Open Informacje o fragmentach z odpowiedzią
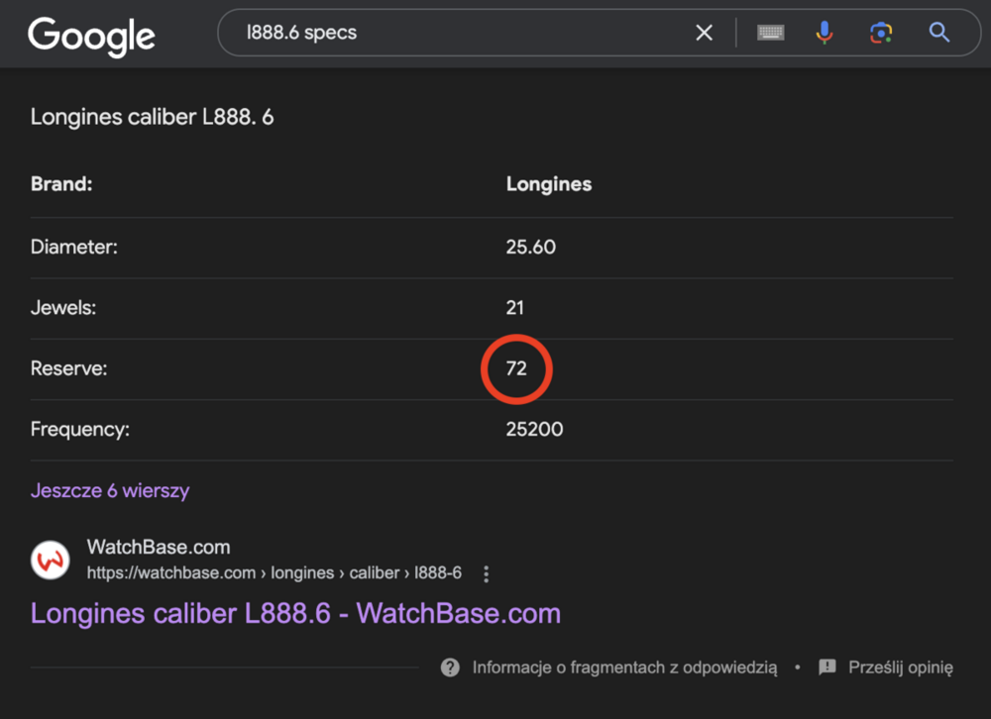This screenshot has width=991, height=719. pyautogui.click(x=624, y=667)
